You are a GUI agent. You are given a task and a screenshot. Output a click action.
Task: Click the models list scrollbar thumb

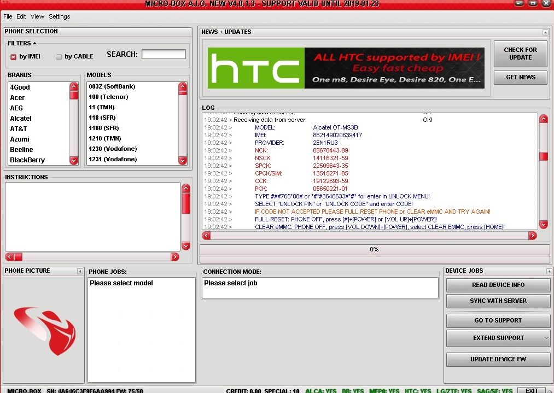(x=183, y=93)
